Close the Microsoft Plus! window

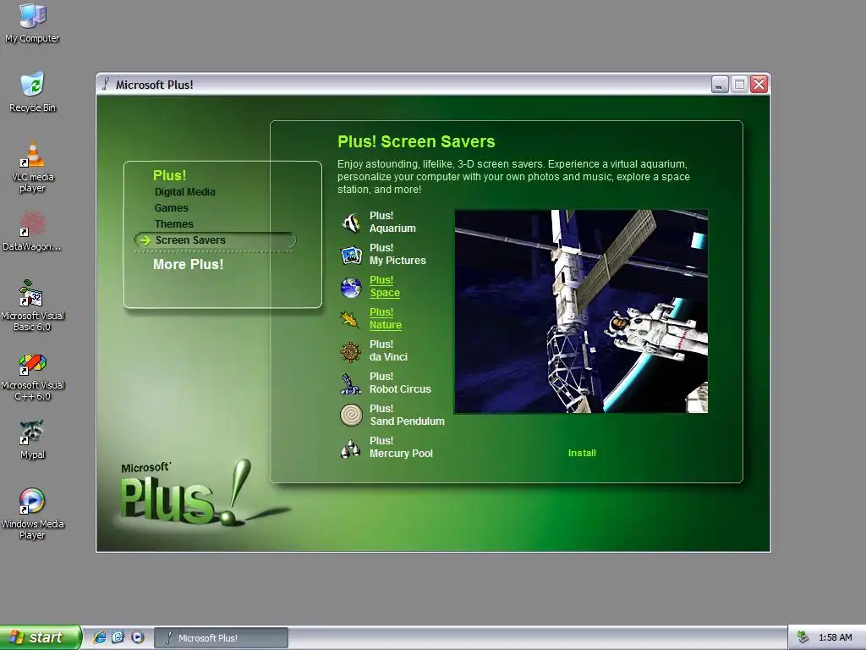tap(759, 85)
